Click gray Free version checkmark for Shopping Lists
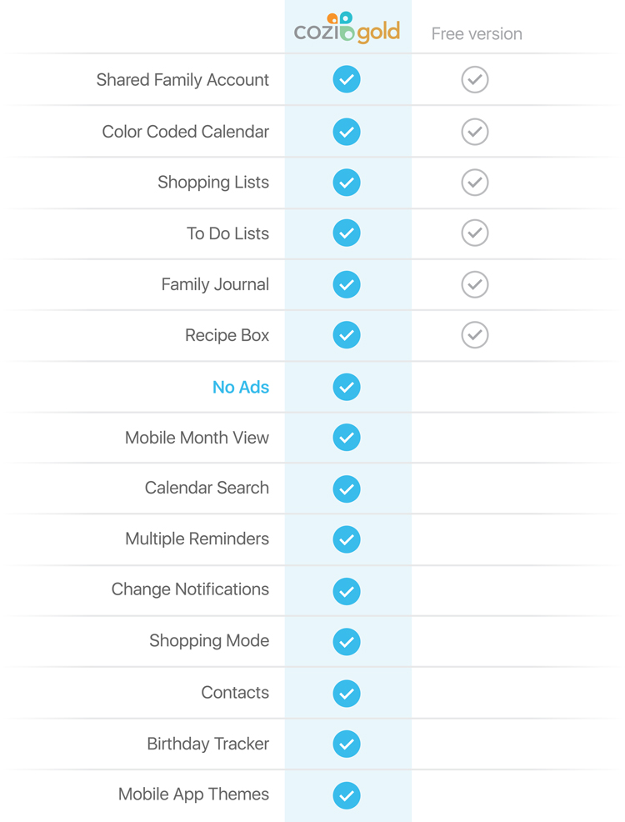Viewport: 625px width, 822px height. 475,183
